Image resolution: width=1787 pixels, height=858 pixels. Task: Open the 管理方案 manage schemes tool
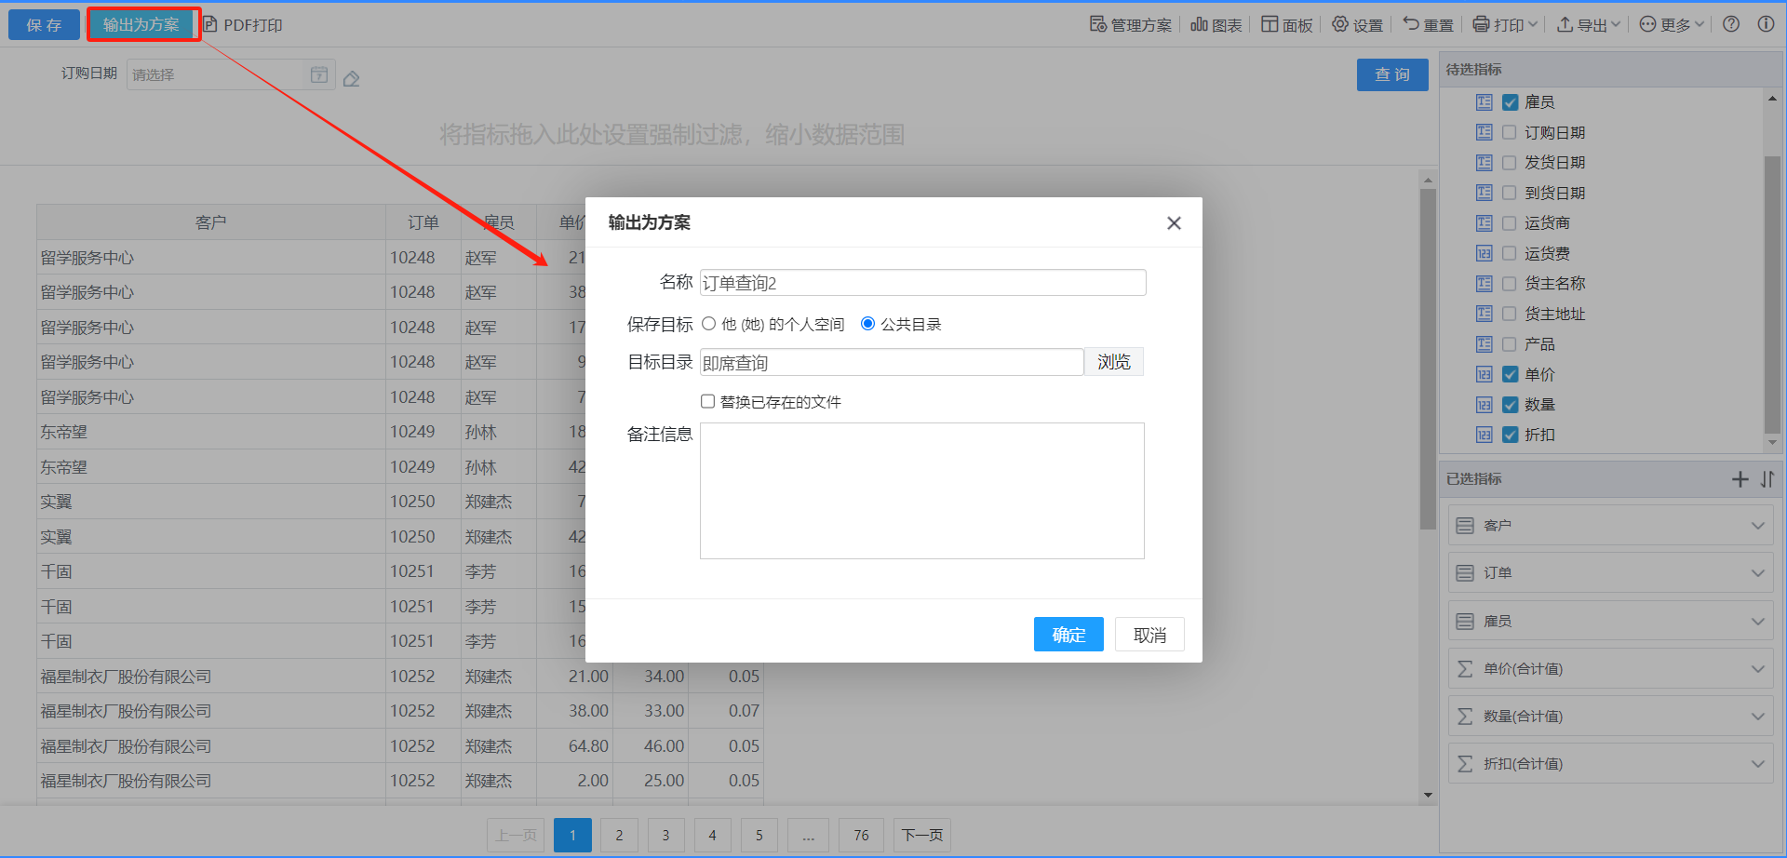click(x=1131, y=25)
